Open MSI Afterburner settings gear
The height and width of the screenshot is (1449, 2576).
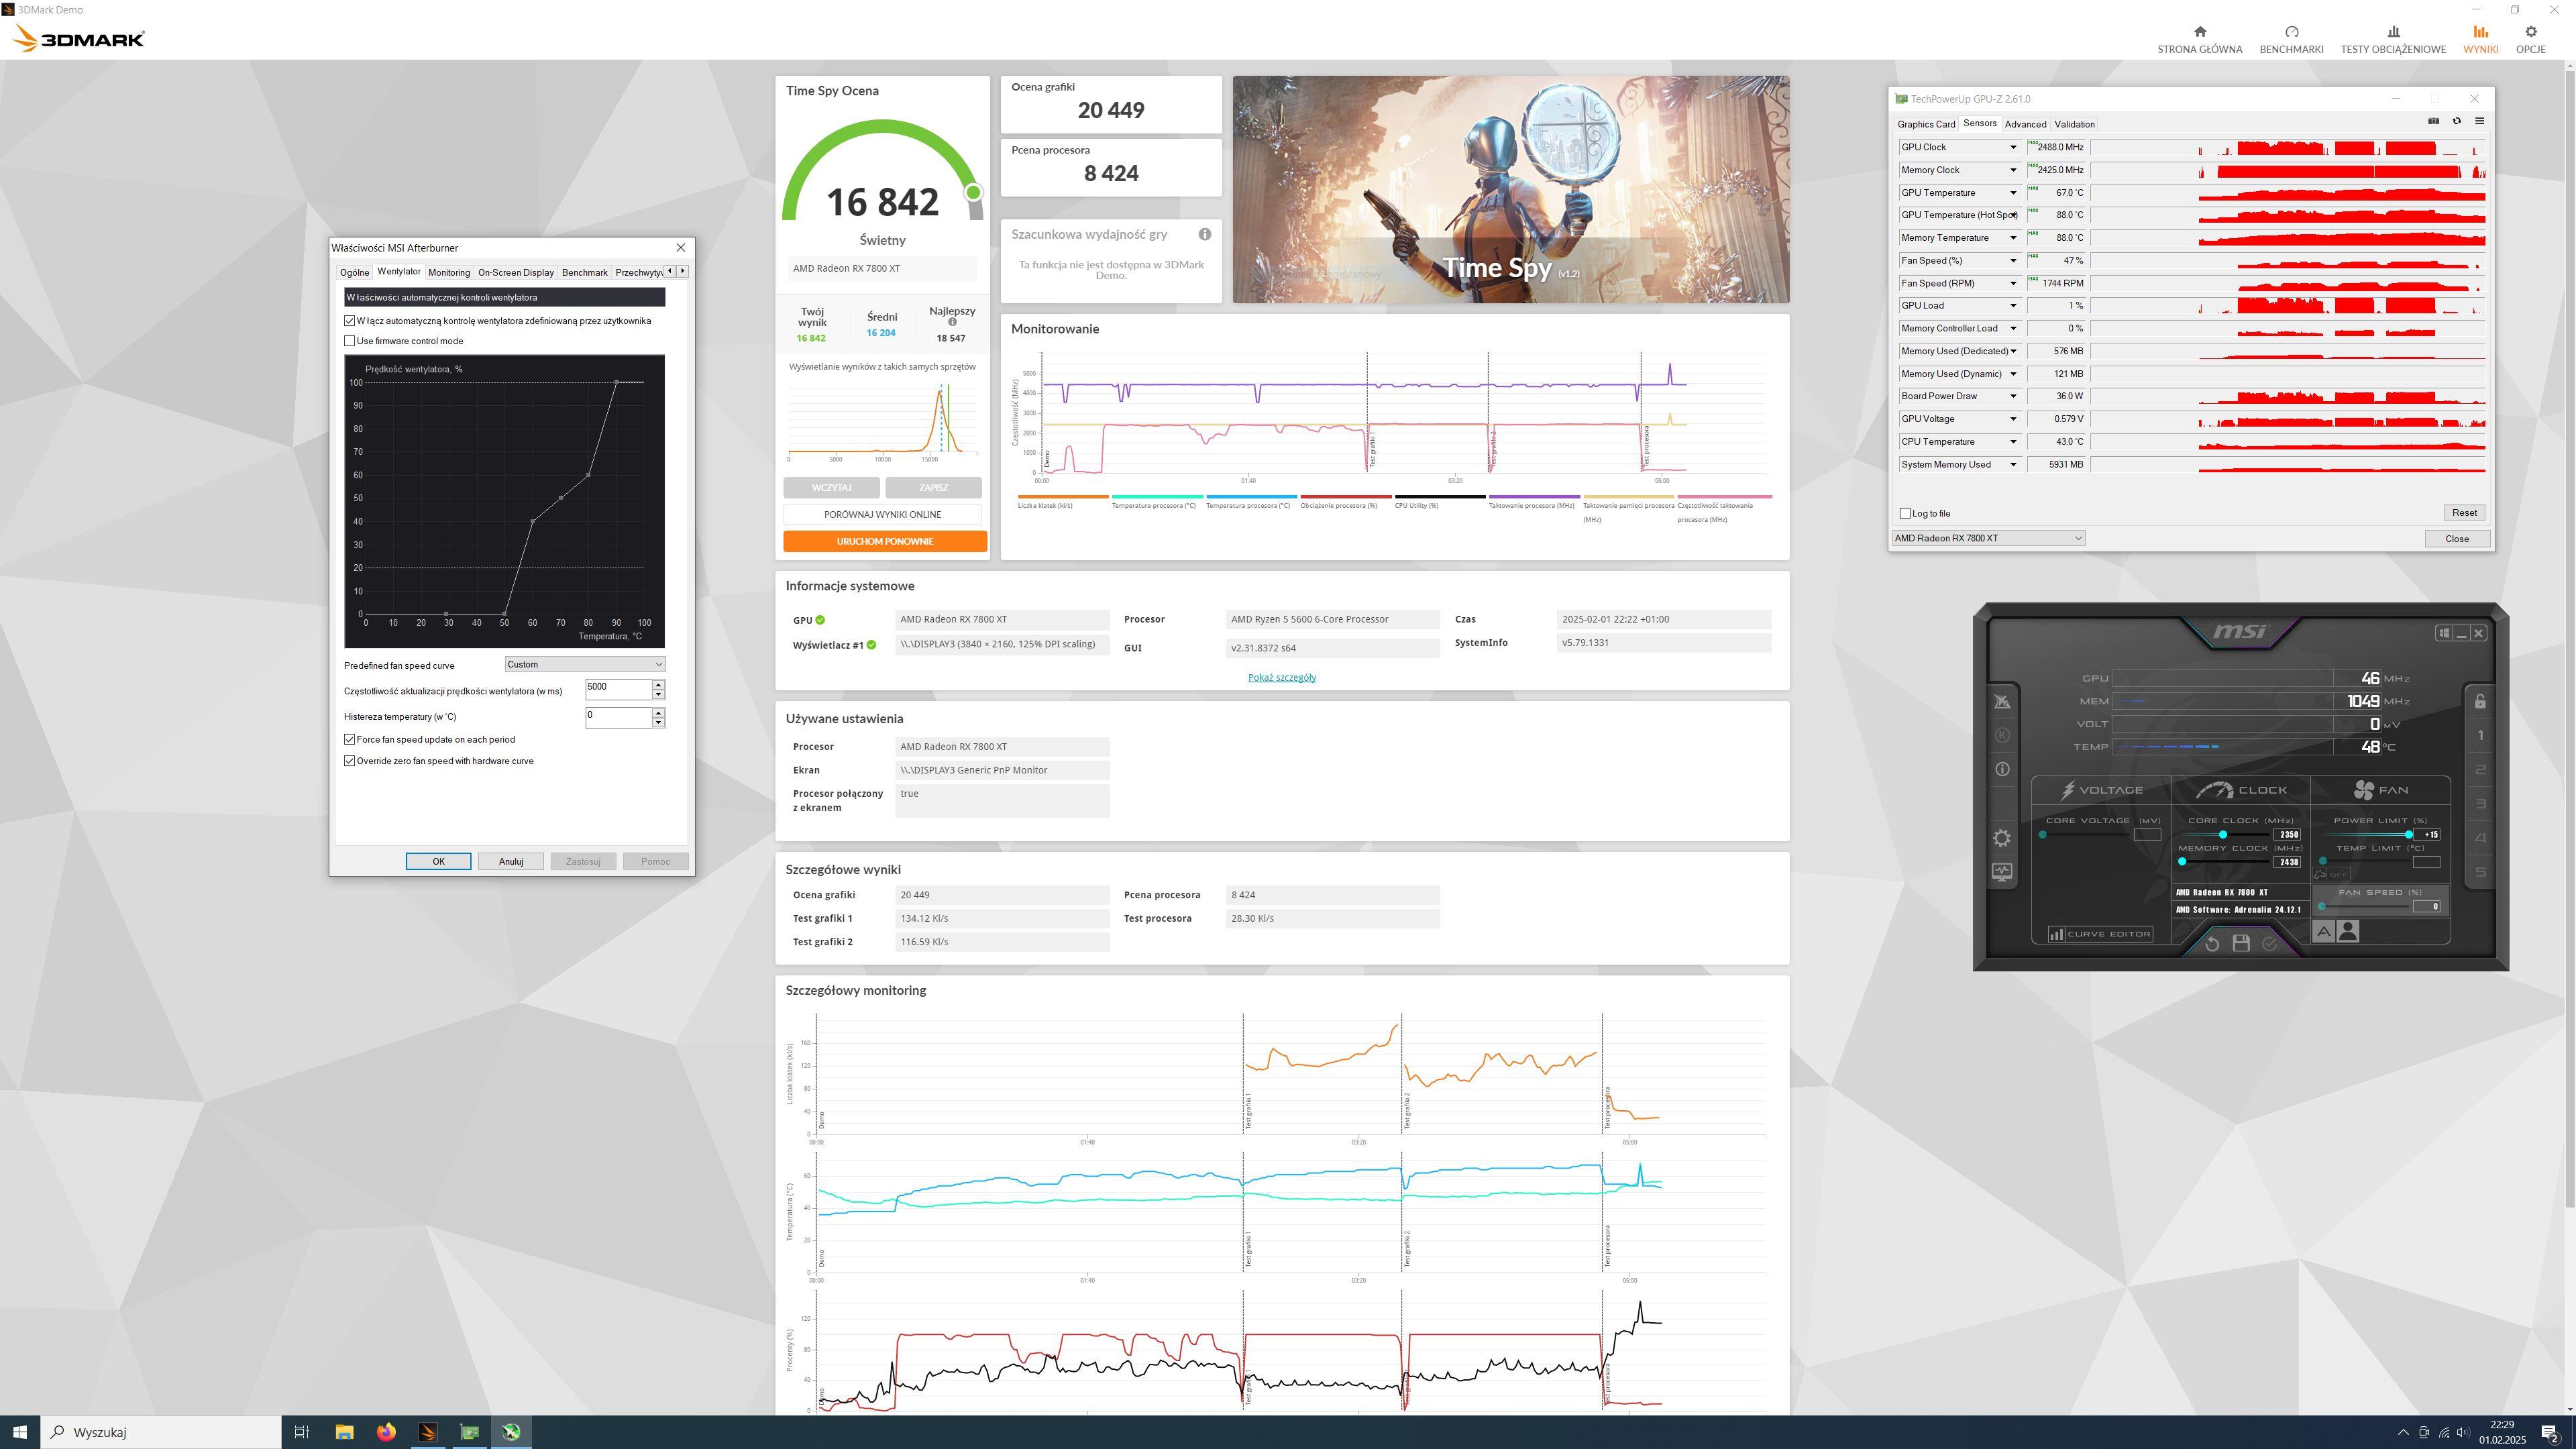[x=2001, y=838]
